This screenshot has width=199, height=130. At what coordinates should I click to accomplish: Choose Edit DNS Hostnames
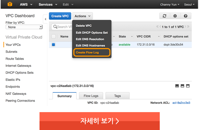90,46
